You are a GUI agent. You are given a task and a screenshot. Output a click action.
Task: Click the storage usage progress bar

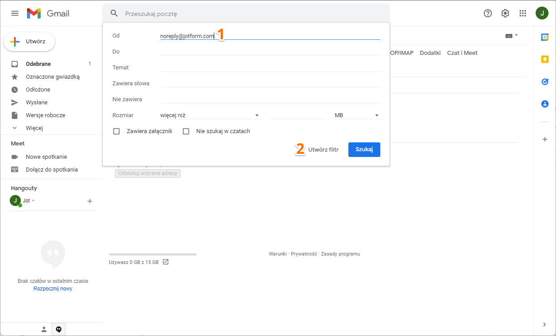coord(152,254)
